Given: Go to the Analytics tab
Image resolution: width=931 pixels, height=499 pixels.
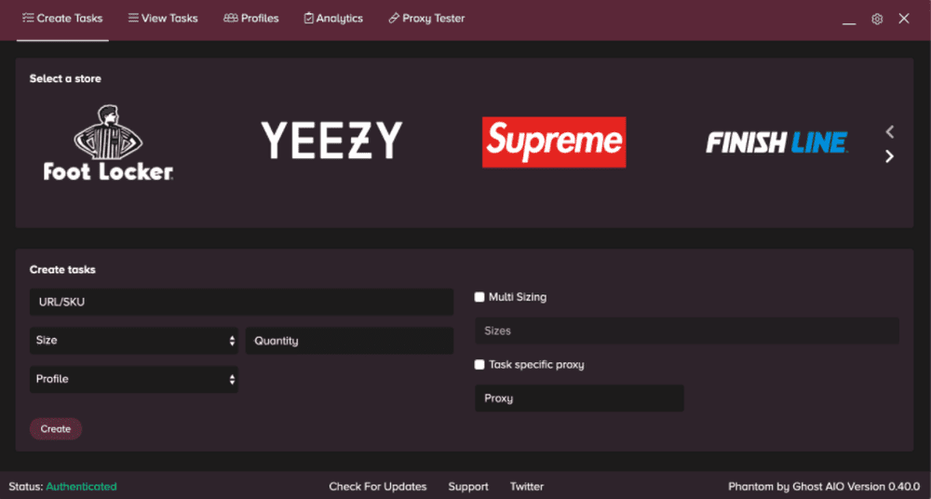Looking at the screenshot, I should pos(333,19).
